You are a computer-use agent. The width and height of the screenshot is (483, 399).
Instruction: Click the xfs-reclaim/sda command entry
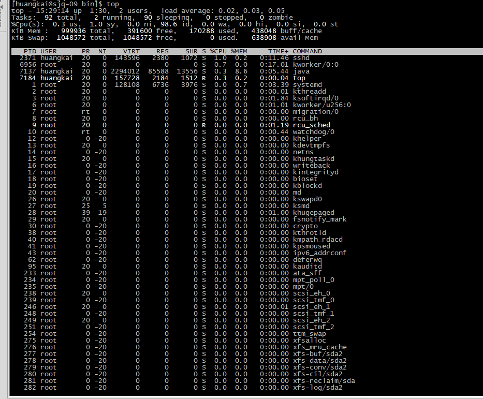click(x=324, y=382)
